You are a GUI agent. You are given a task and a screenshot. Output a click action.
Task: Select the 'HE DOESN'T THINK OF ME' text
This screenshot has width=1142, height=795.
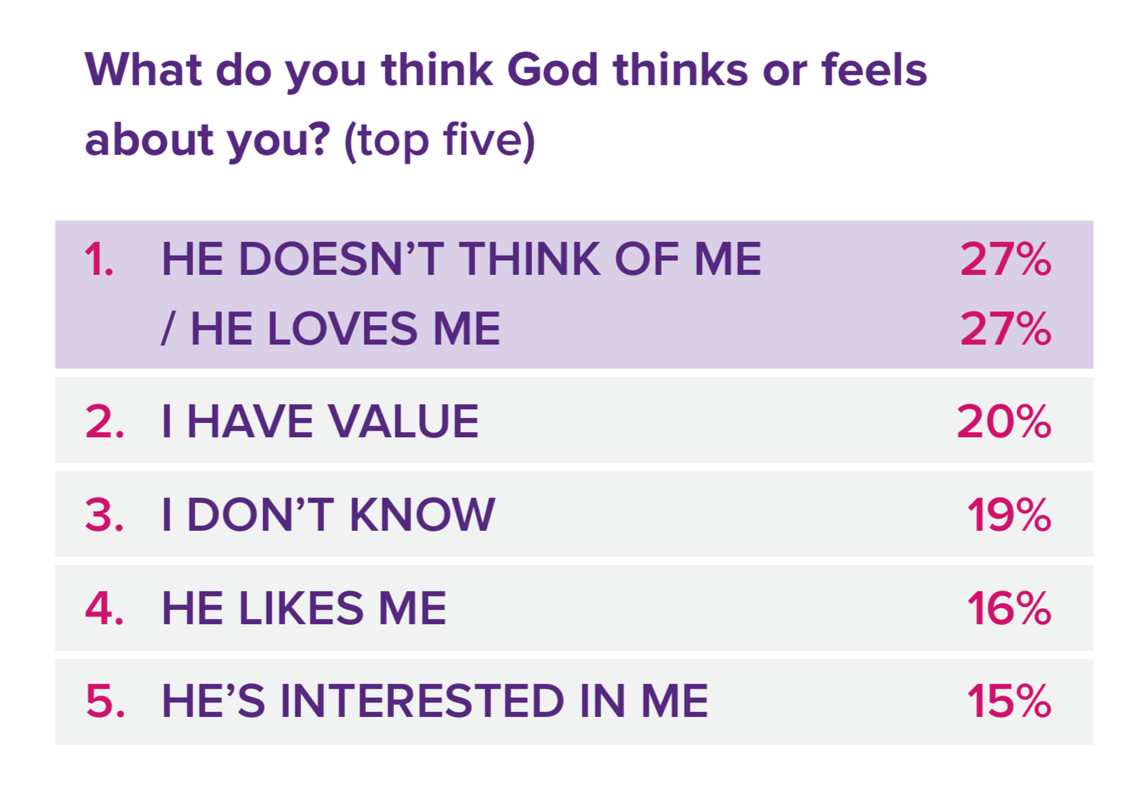[x=461, y=260]
